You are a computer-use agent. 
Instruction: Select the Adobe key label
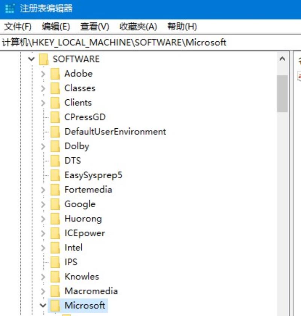(78, 74)
